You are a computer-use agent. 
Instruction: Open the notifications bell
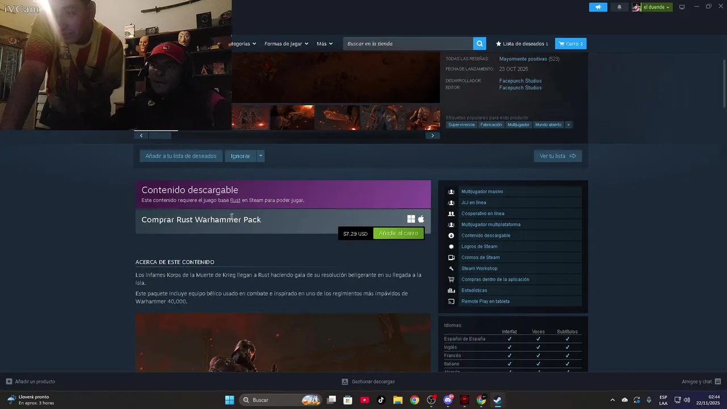619,7
